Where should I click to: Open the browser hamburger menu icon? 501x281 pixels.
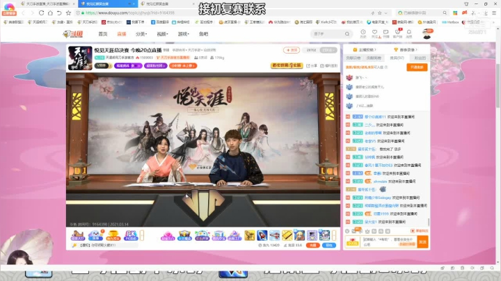pyautogui.click(x=494, y=13)
